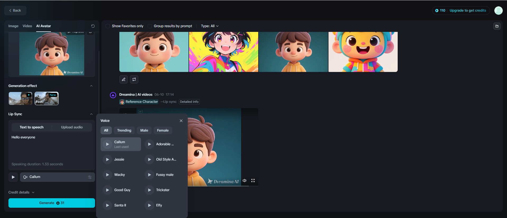Toggle Show Favorites only checkbox

pyautogui.click(x=108, y=26)
